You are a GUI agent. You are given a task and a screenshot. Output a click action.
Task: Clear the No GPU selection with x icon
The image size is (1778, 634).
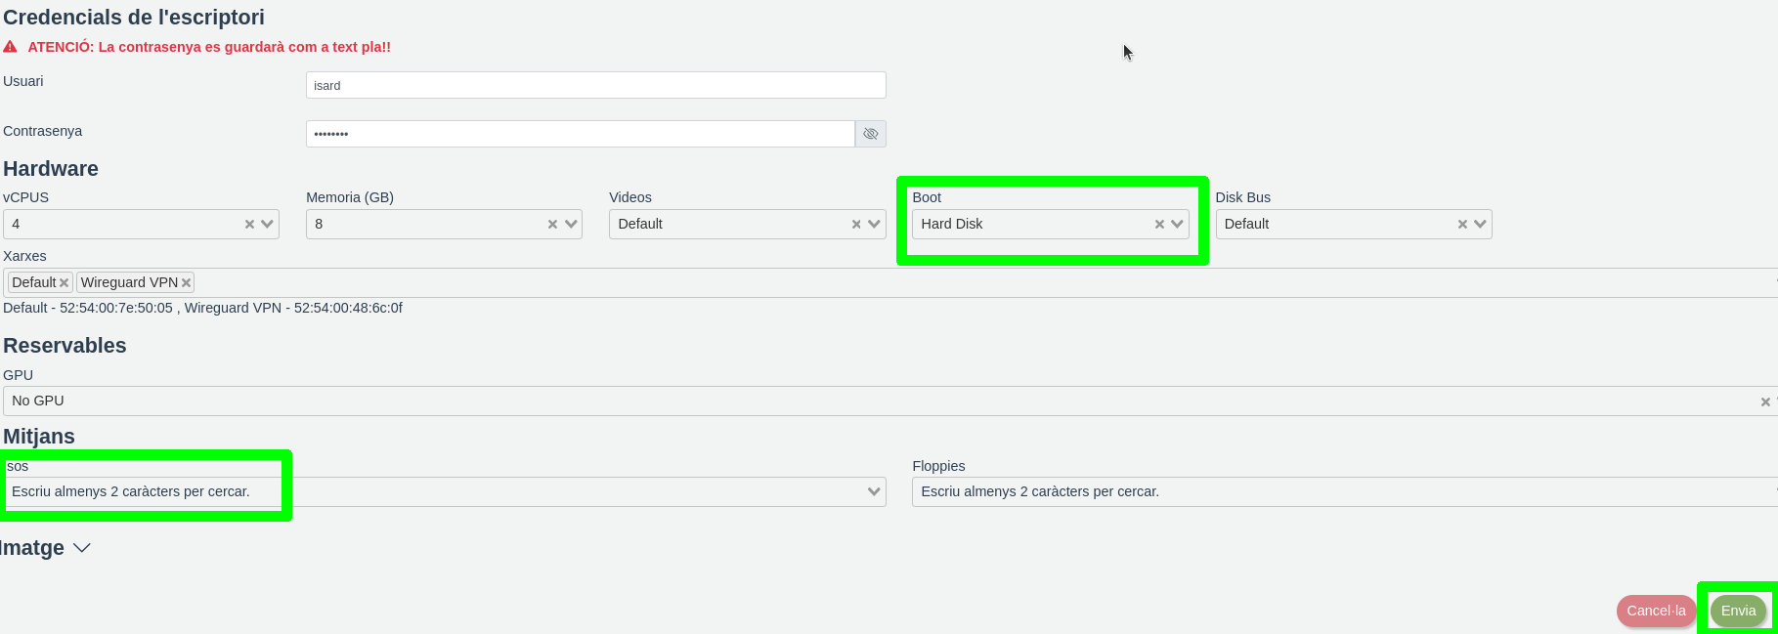[1764, 402]
